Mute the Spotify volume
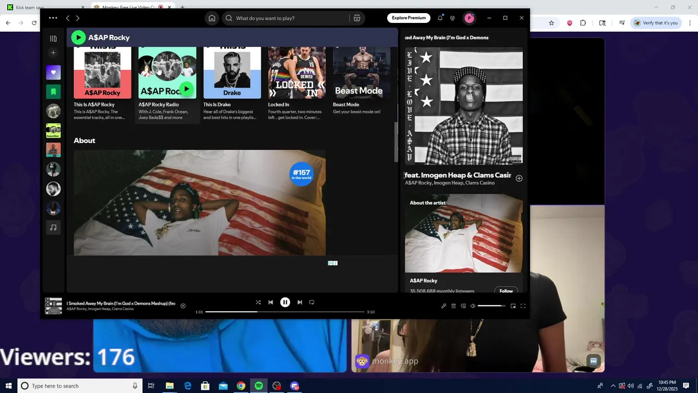The image size is (698, 393). point(473,306)
